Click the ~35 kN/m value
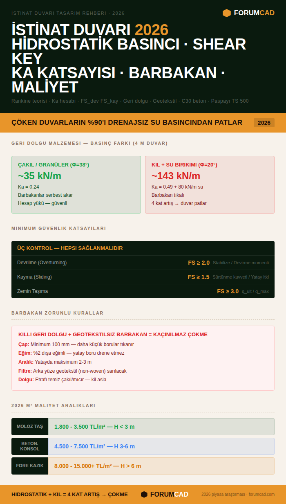Screen dimensions: 286x504 40,176
